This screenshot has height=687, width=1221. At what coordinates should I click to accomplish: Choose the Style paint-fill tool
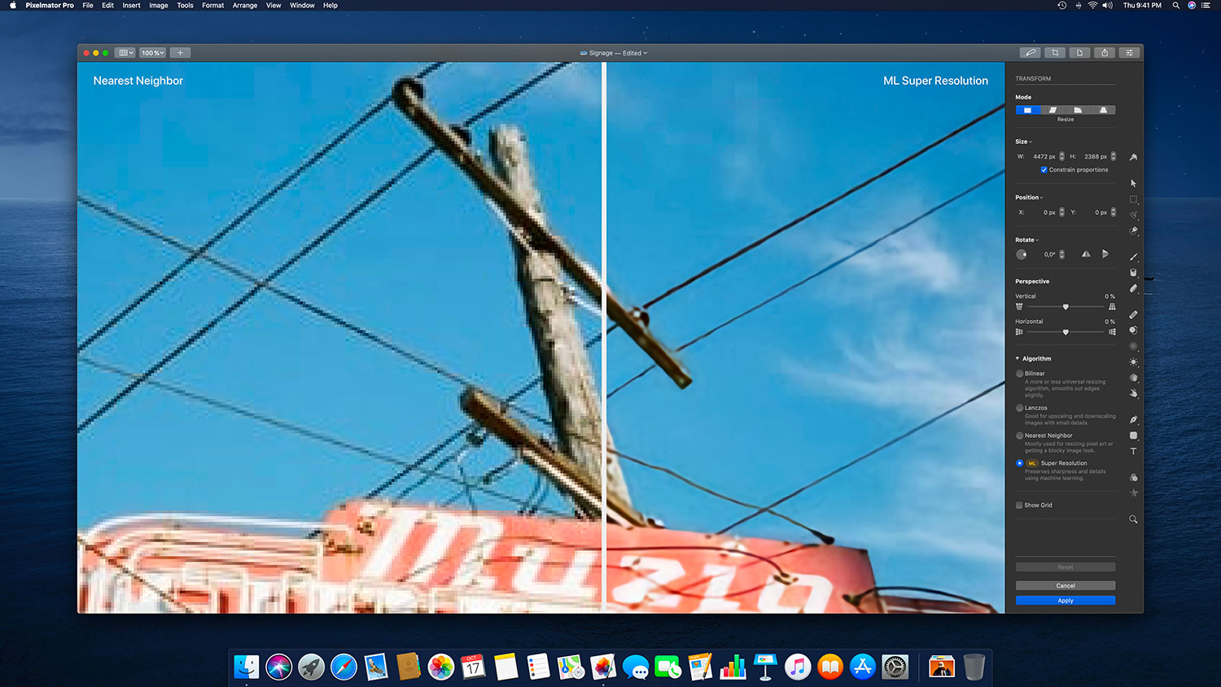pyautogui.click(x=1133, y=157)
